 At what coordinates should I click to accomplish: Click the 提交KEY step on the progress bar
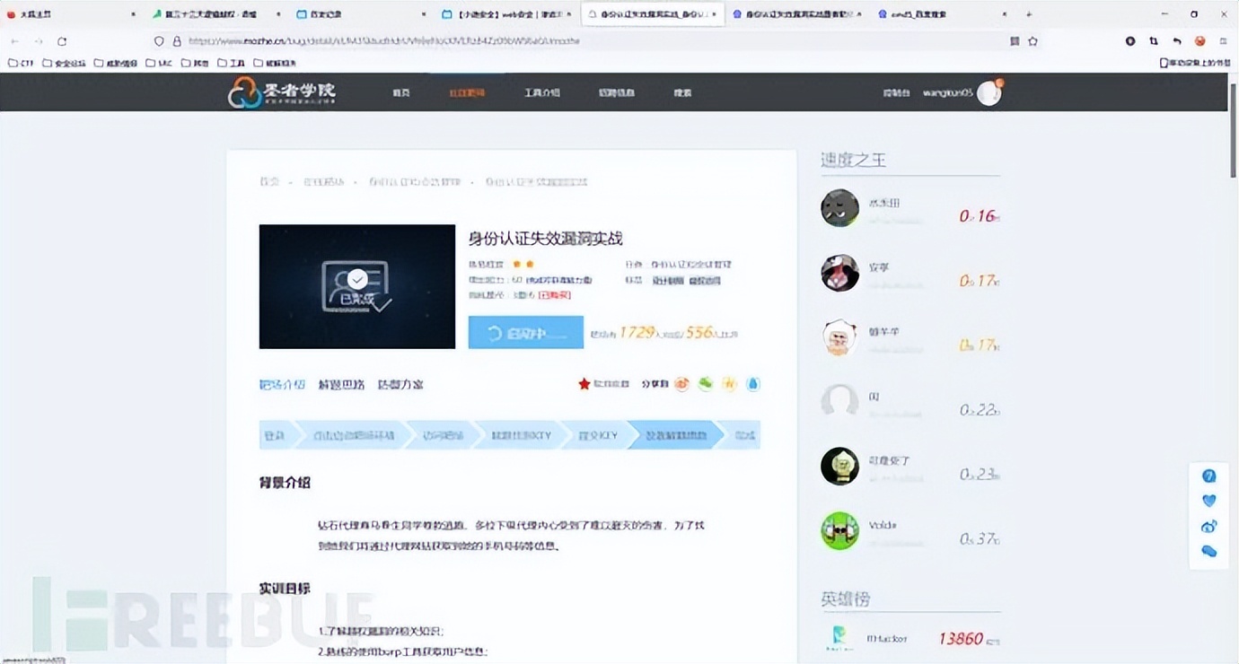pos(597,435)
